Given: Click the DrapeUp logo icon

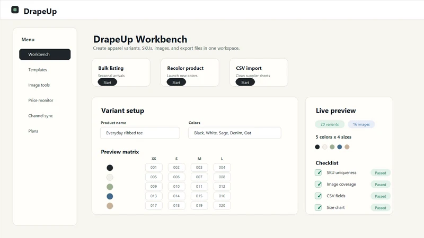Looking at the screenshot, I should (15, 10).
